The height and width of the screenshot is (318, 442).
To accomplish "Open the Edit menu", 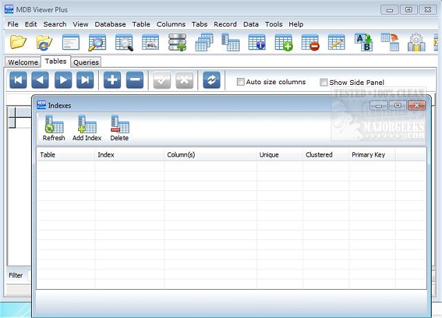I will tap(30, 24).
